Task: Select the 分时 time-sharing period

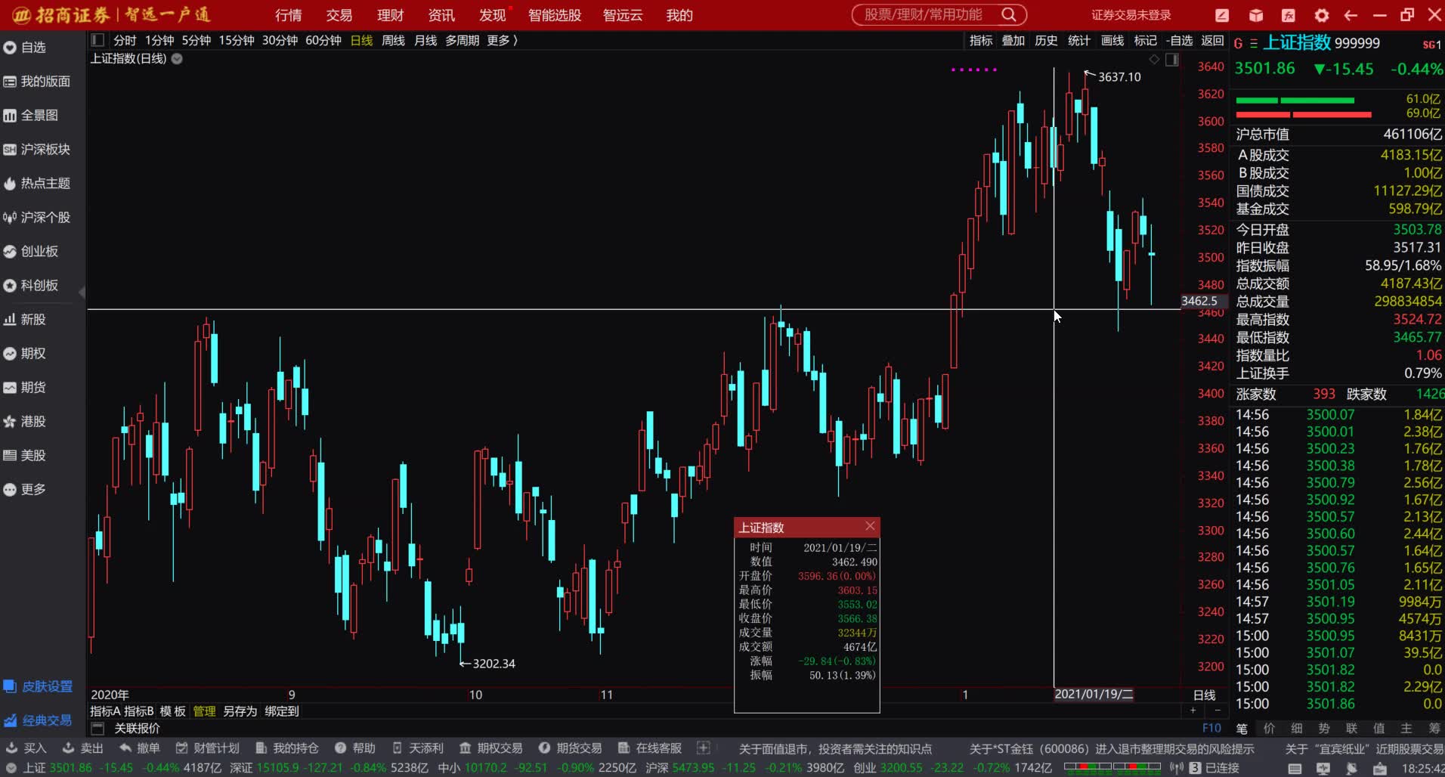Action: coord(125,40)
